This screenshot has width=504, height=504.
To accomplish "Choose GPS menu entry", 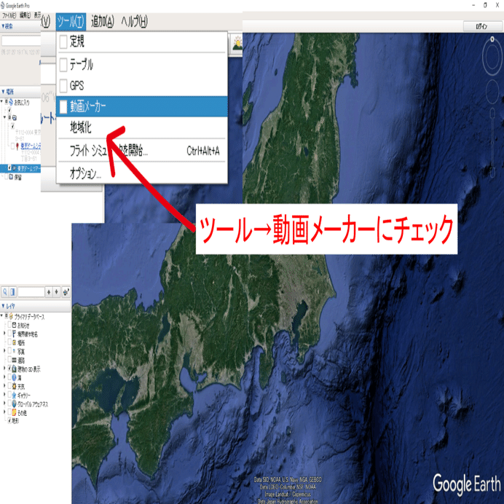I will (x=142, y=85).
